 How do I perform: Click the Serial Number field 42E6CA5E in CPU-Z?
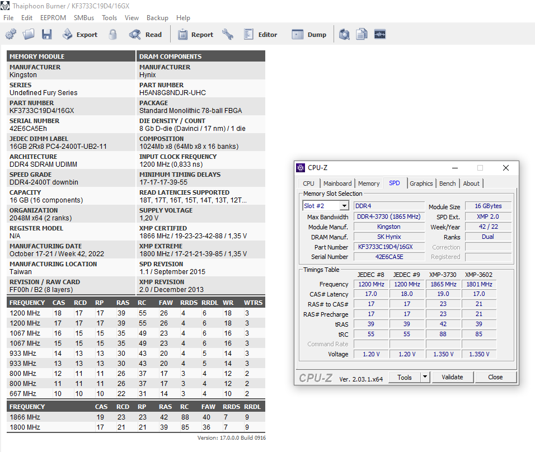389,257
